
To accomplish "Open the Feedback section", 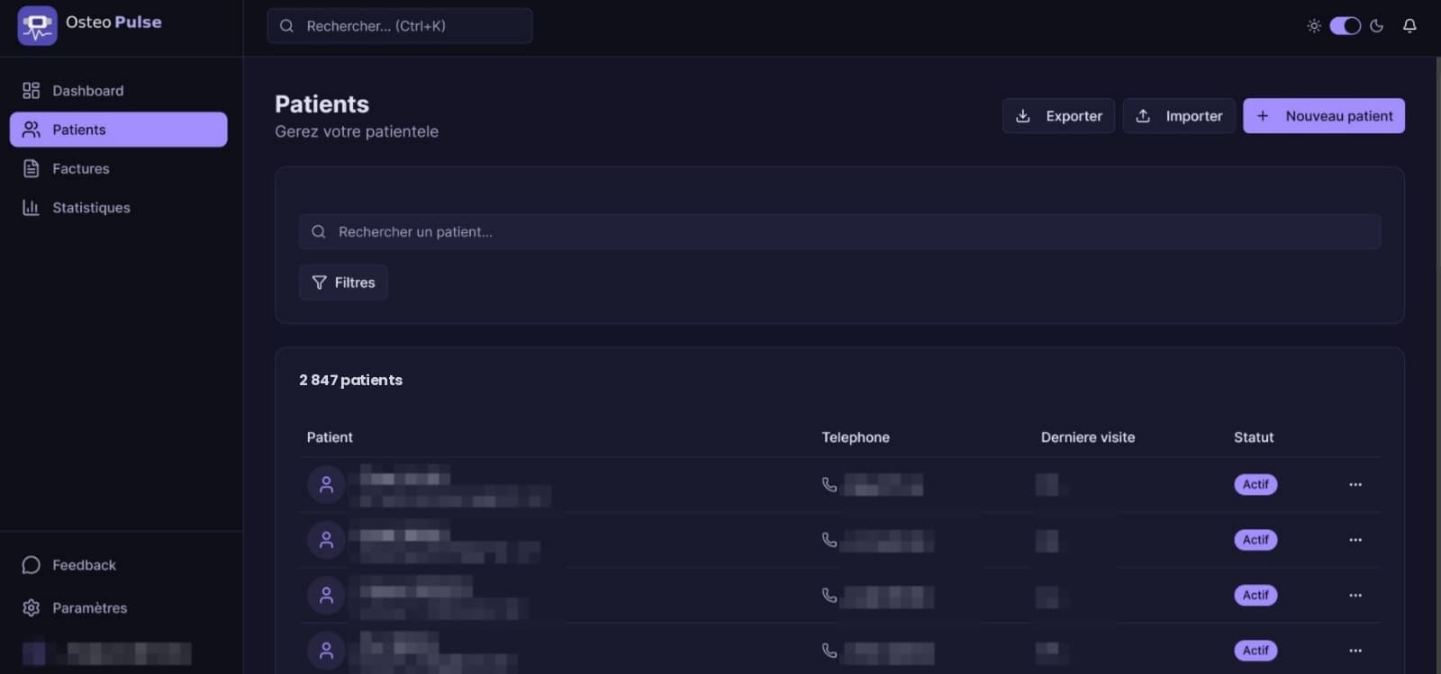I will click(x=83, y=565).
